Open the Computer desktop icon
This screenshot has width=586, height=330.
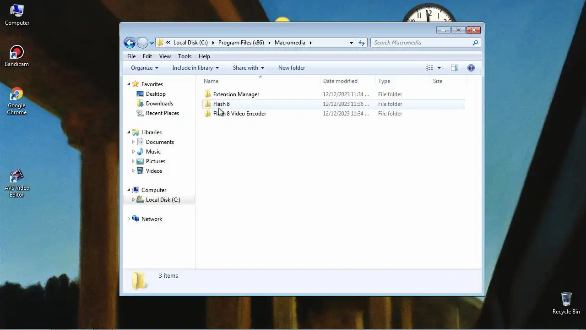click(x=17, y=15)
